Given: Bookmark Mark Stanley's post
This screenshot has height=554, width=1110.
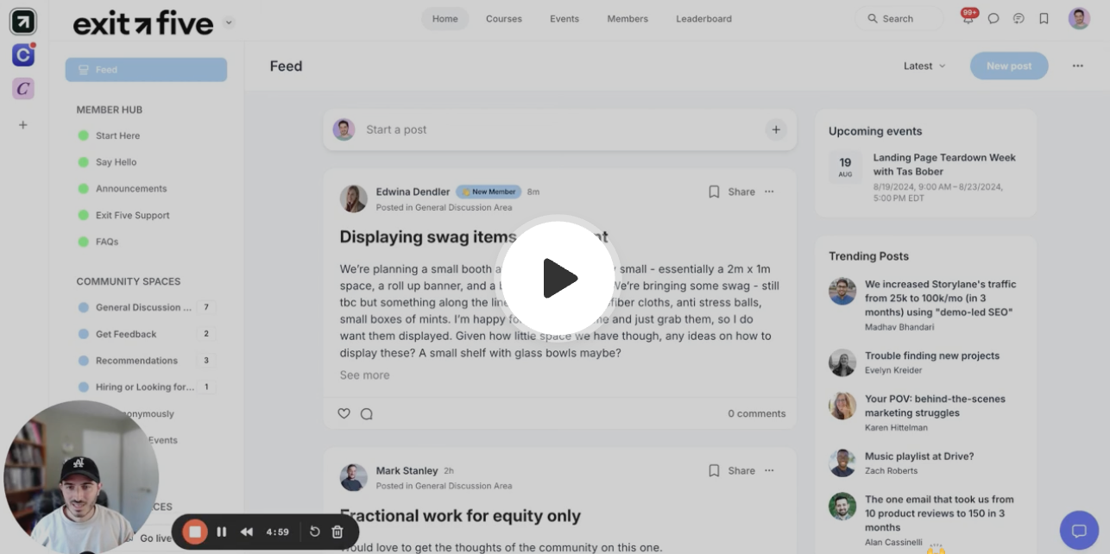Looking at the screenshot, I should click(x=714, y=470).
